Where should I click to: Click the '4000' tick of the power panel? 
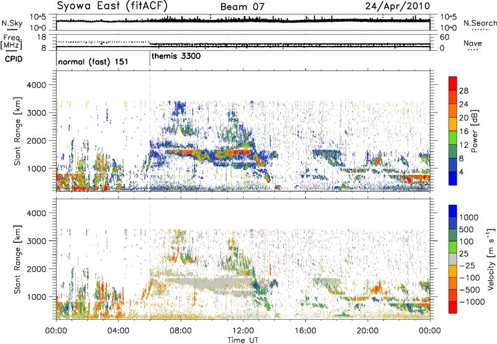pyautogui.click(x=36, y=85)
